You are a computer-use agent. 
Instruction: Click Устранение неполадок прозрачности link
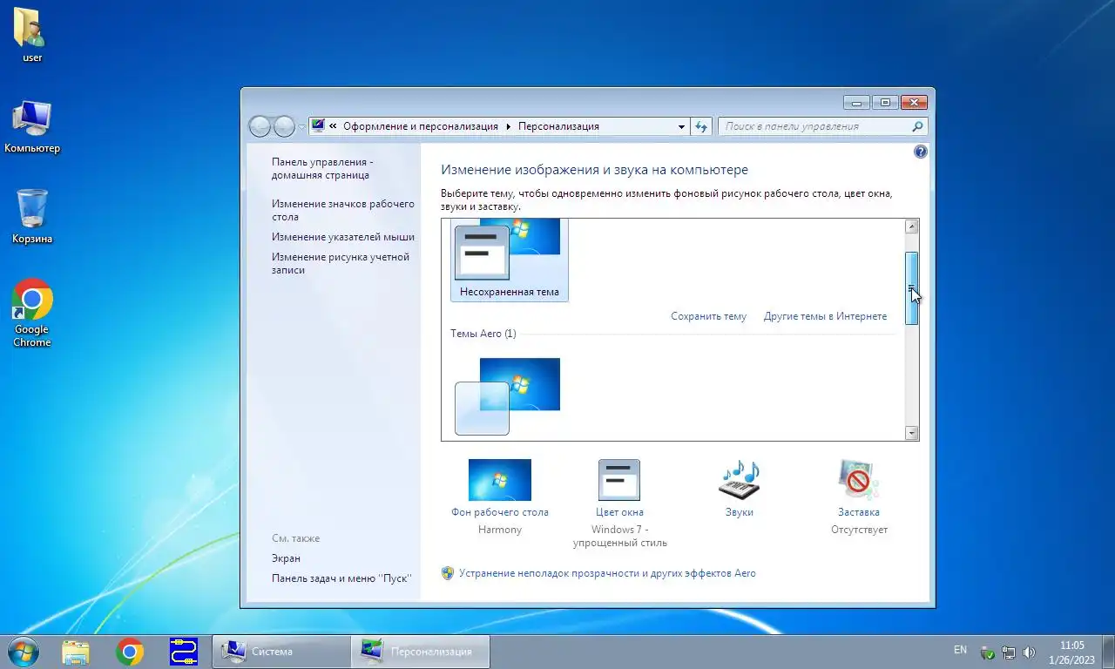click(x=607, y=573)
